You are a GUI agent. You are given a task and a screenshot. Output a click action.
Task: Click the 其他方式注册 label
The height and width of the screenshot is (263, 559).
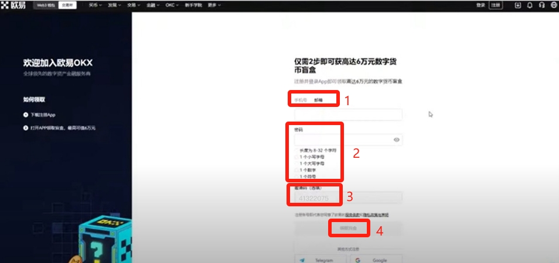[348, 249]
